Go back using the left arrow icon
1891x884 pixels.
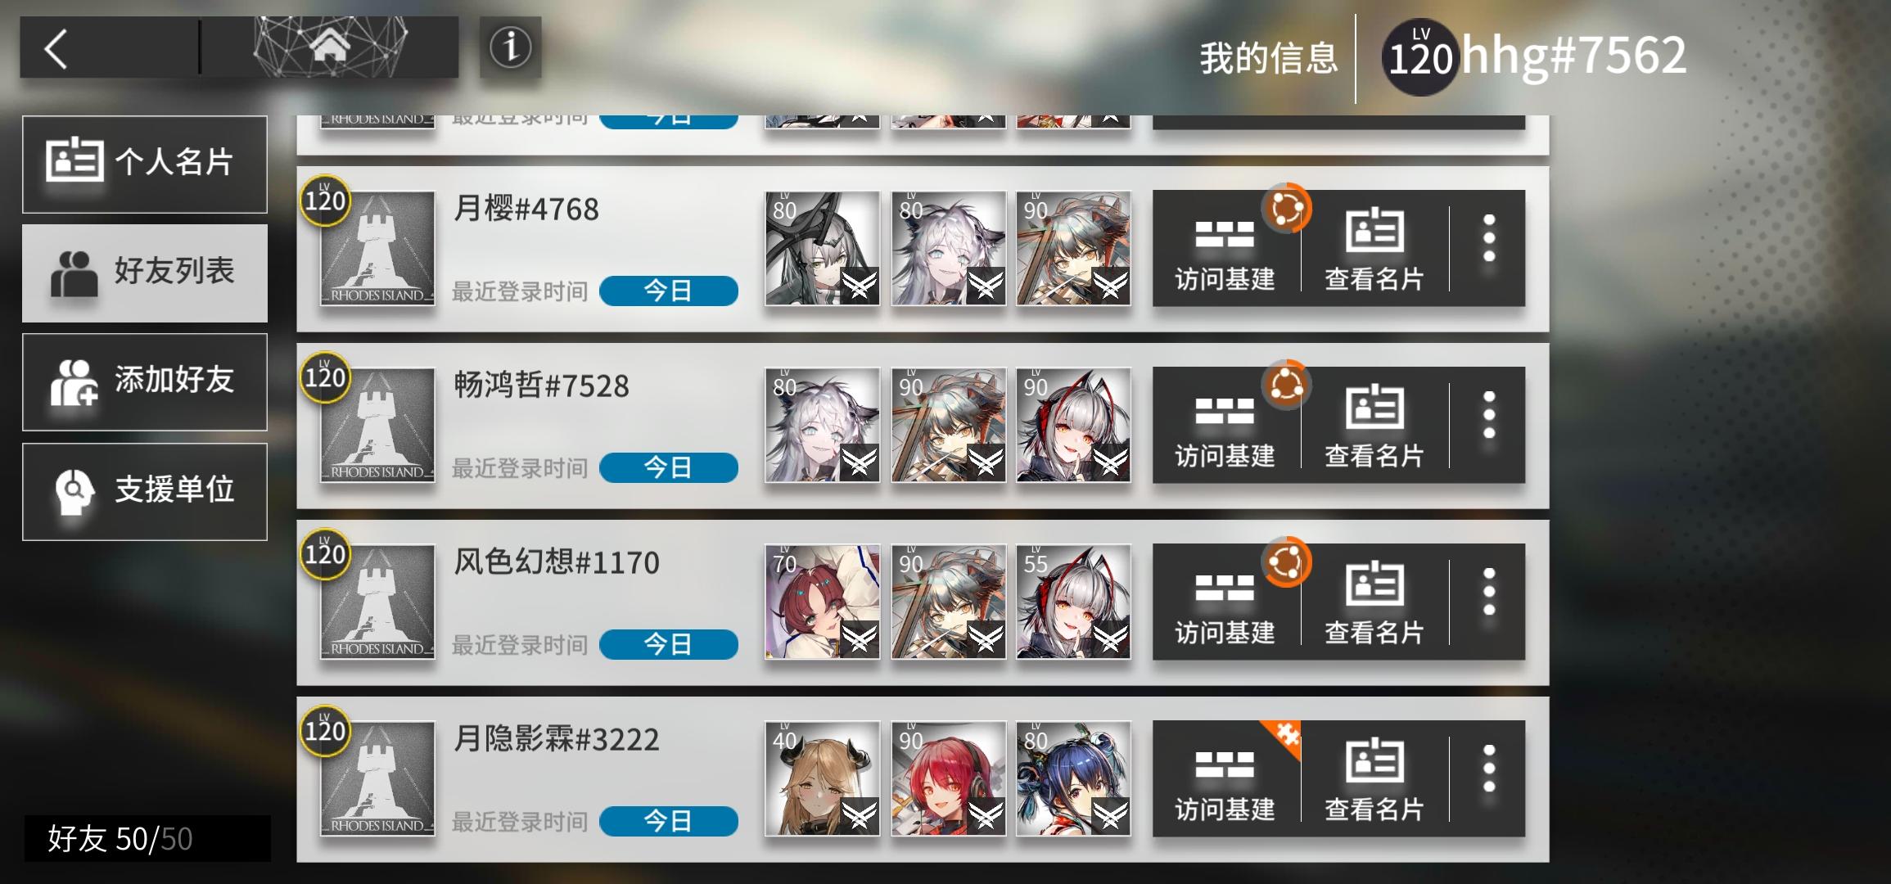coord(56,48)
